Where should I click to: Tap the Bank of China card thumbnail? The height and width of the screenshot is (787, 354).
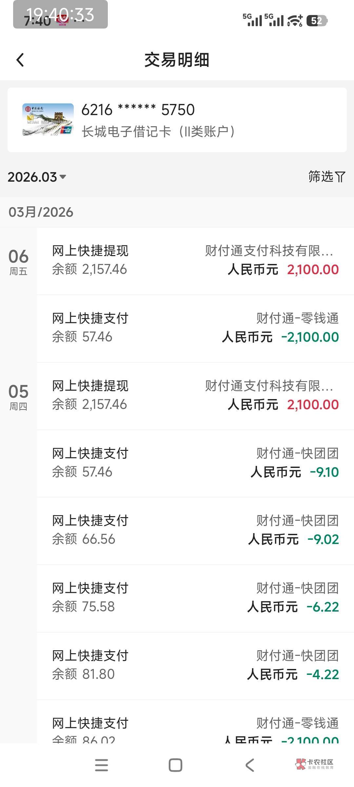tap(48, 120)
